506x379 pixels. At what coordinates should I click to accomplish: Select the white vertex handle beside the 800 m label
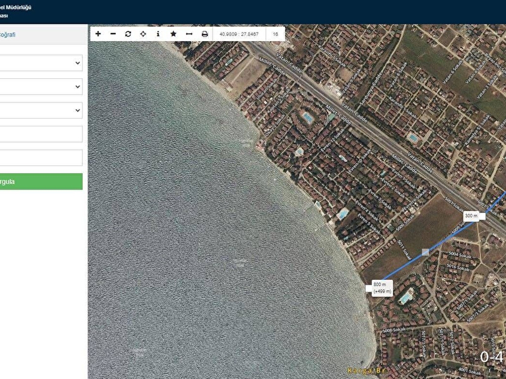tap(369, 288)
